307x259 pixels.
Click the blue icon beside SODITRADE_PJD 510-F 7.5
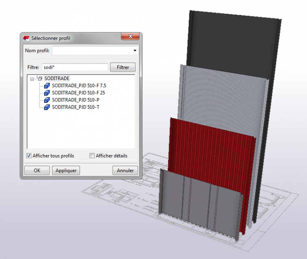[x=47, y=85]
